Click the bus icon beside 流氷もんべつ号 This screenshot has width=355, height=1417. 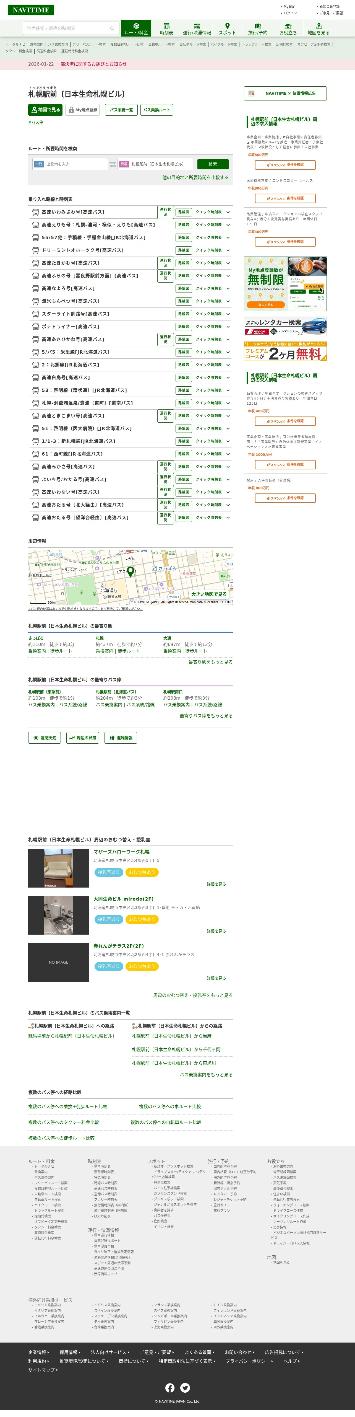[35, 301]
